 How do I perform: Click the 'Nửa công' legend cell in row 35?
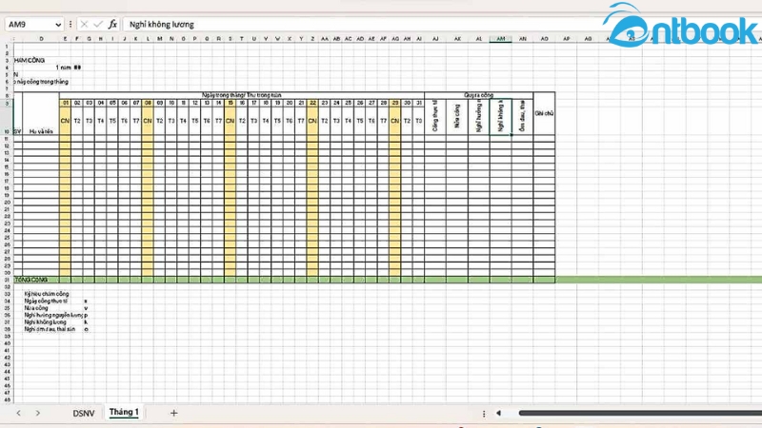36,308
